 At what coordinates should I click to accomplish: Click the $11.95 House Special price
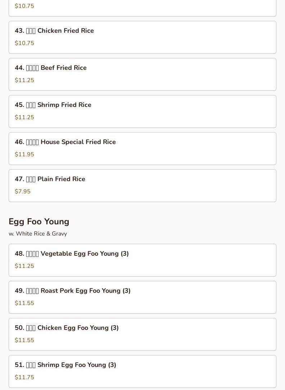[x=24, y=154]
